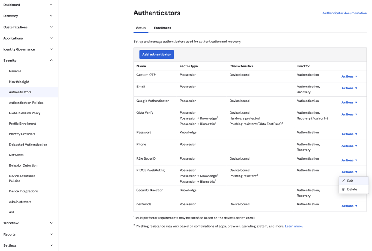
Task: Select Delete from the actions menu
Action: coord(352,190)
